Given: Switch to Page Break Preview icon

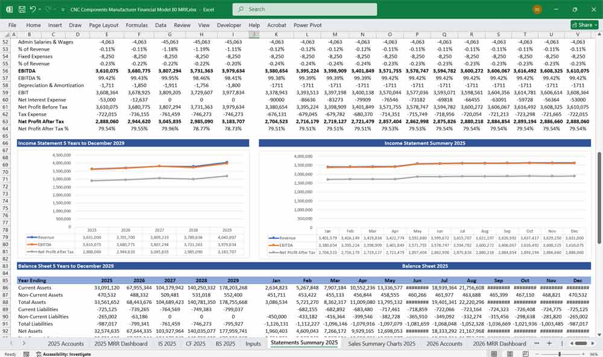Looking at the screenshot, I should coord(525,354).
